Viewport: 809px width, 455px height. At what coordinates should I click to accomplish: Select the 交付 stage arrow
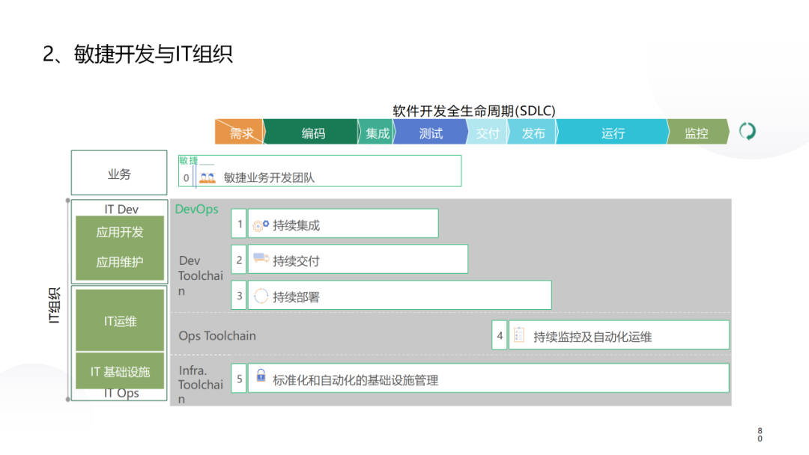(x=487, y=132)
